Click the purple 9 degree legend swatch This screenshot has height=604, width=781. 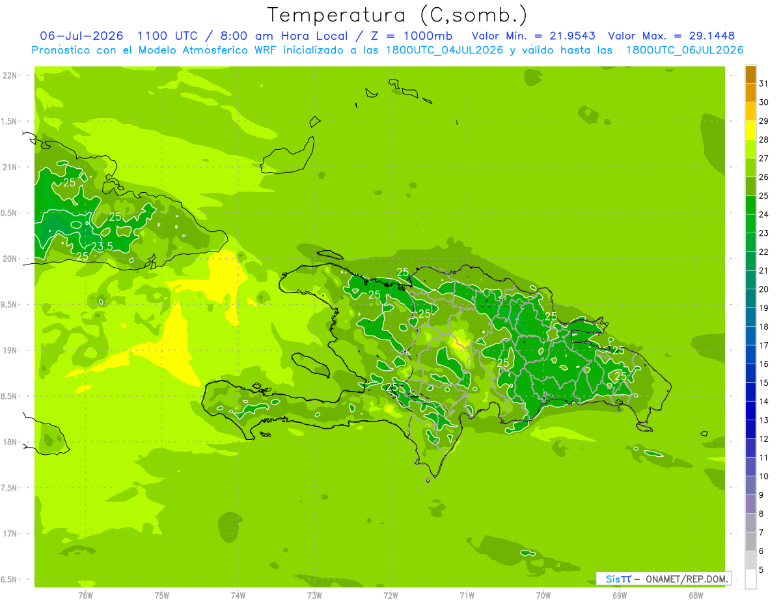(750, 504)
